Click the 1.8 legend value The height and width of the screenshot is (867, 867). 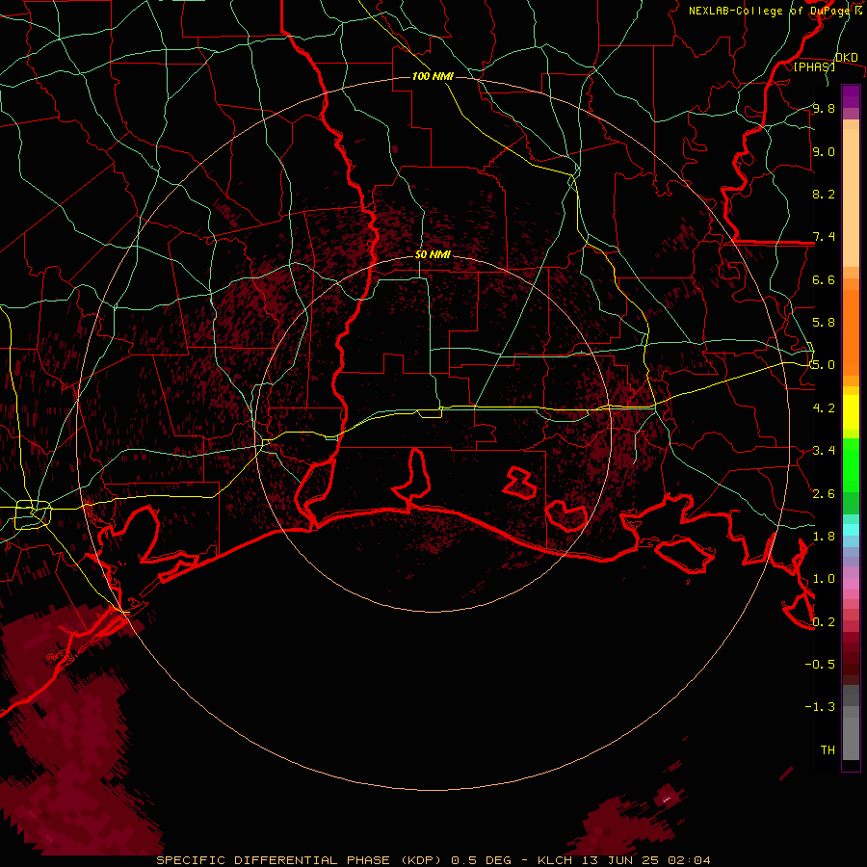824,537
